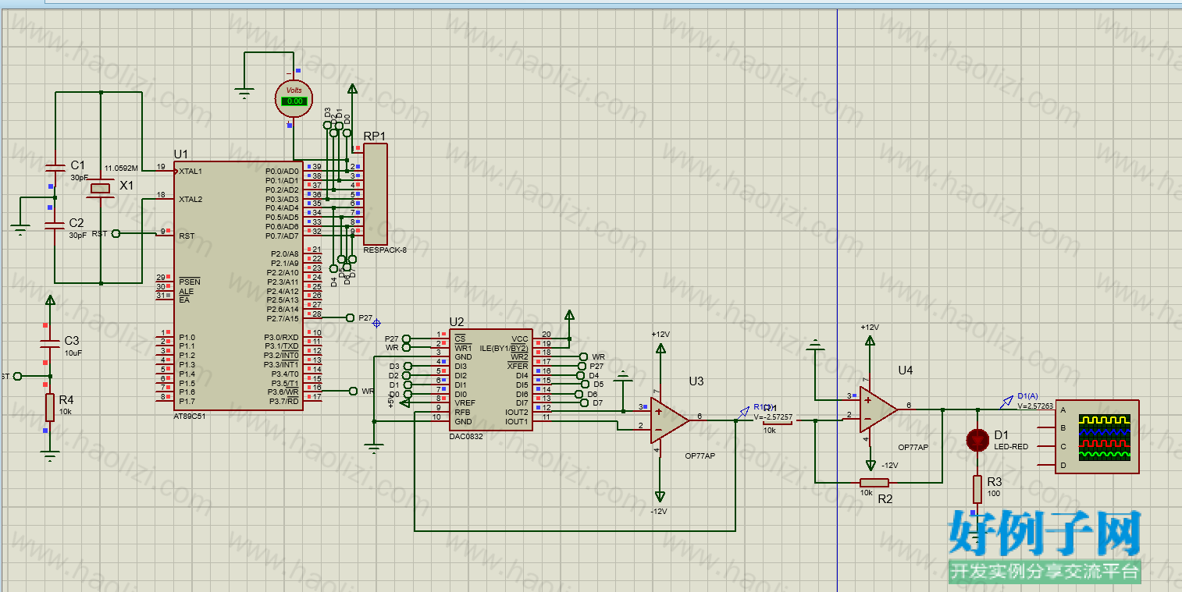1182x592 pixels.
Task: Click oscilloscope channel D input pin
Action: [1047, 466]
